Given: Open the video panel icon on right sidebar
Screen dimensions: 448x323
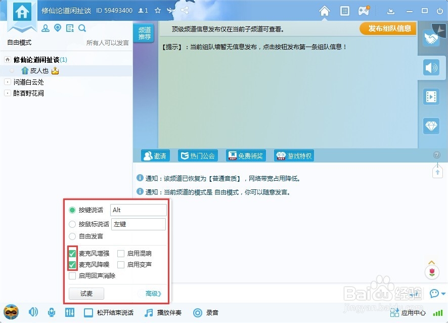Looking at the screenshot, I should (431, 97).
